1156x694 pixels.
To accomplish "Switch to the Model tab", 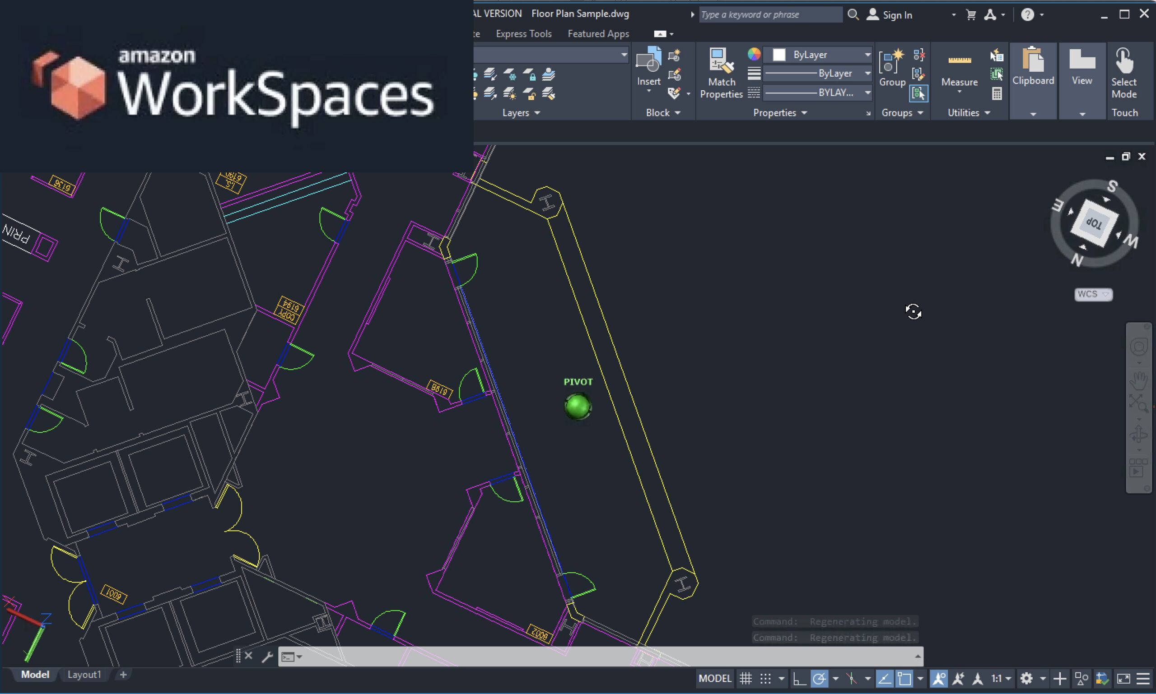I will (x=35, y=674).
